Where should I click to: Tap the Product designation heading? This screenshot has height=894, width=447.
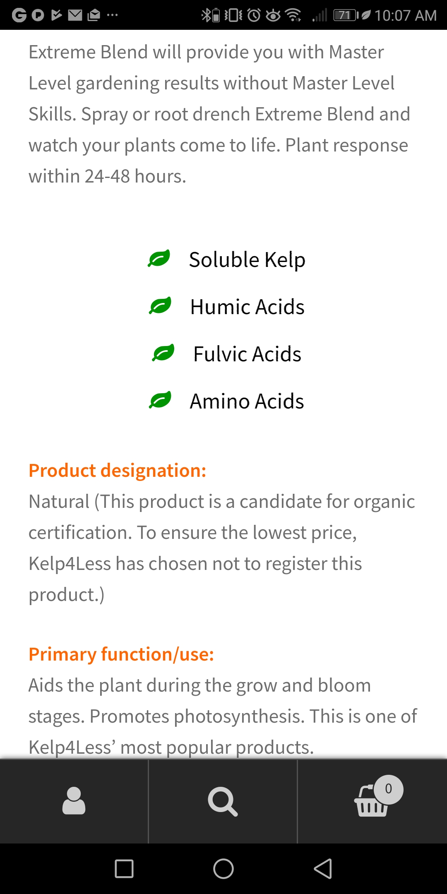point(118,471)
